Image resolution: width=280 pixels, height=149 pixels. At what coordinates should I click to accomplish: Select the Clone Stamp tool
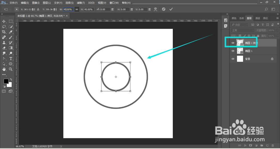[x=4, y=42]
